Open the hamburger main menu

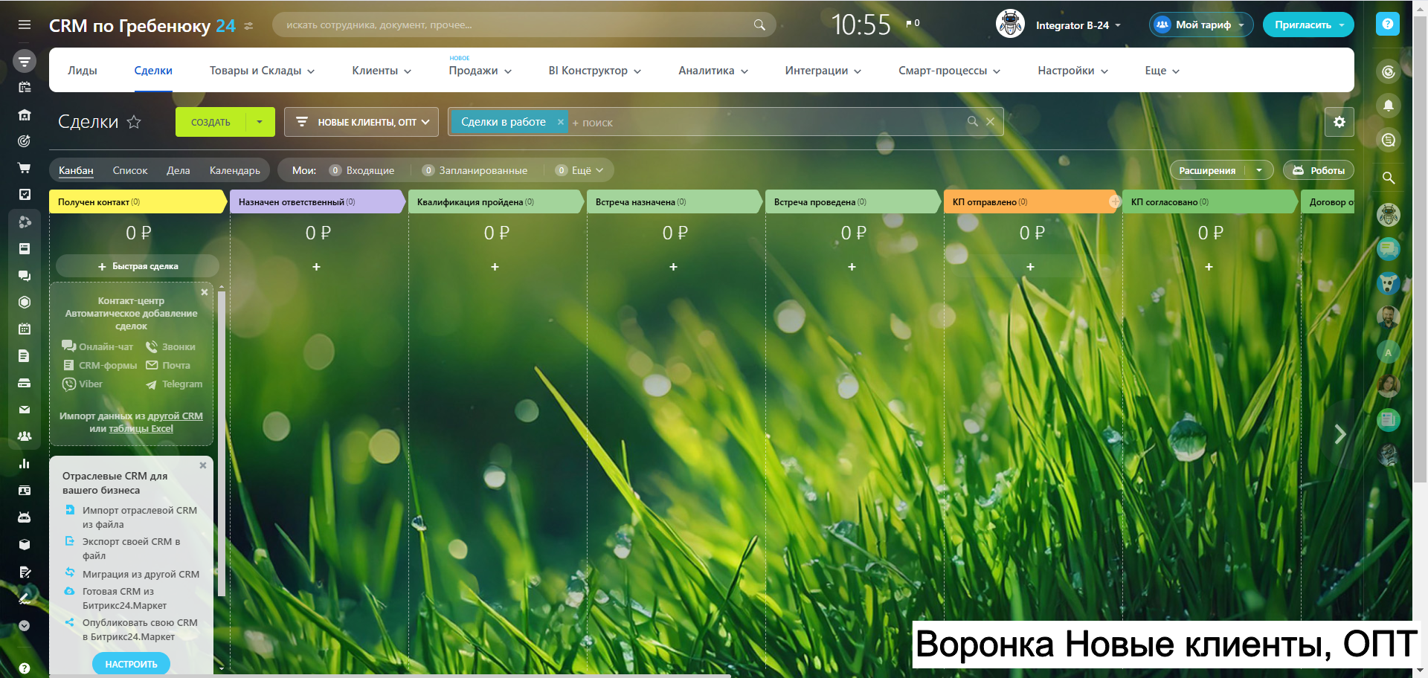(25, 25)
